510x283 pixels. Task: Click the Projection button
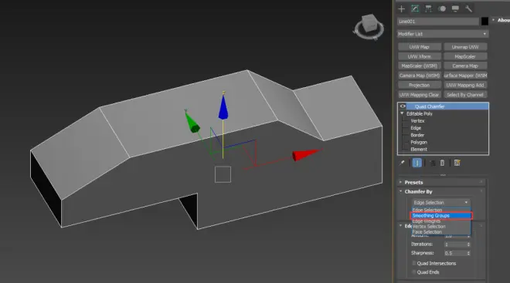click(x=420, y=85)
